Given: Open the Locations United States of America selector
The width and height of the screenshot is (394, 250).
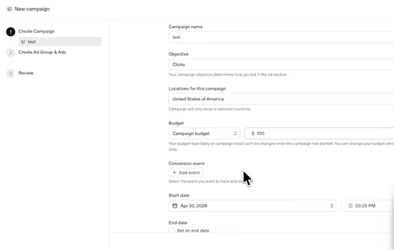Looking at the screenshot, I should point(281,99).
